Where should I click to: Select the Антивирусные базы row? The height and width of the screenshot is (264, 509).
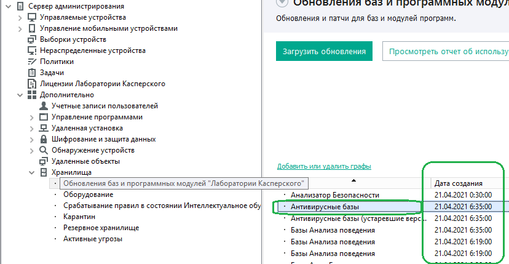pos(325,207)
